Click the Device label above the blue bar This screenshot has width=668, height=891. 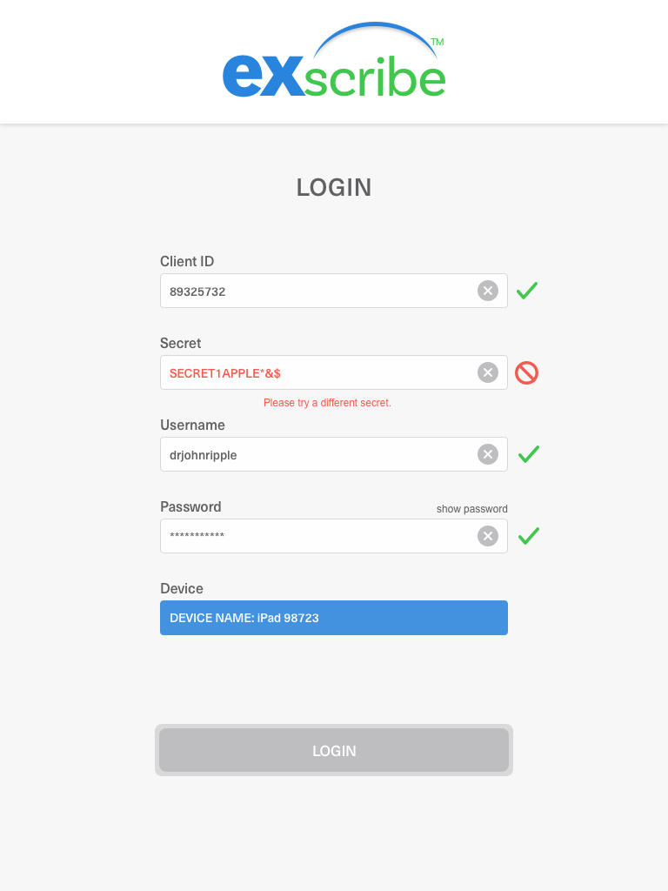click(182, 589)
